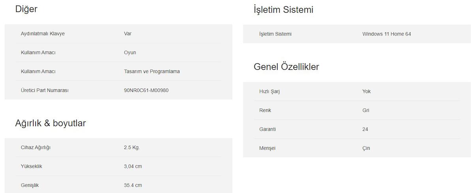The height and width of the screenshot is (193, 474).
Task: Click the Üretici Part Numarası label
Action: coord(45,90)
